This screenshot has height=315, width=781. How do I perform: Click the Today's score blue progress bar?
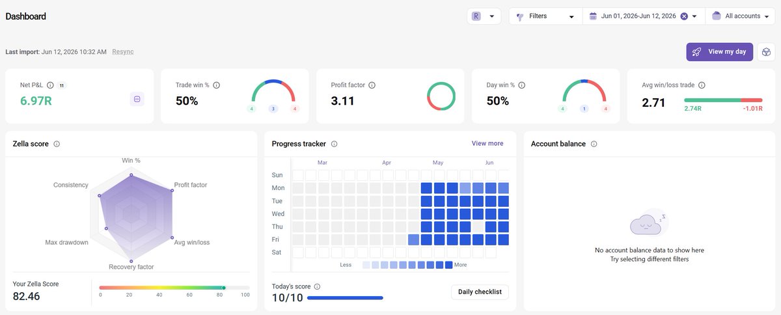coord(345,298)
